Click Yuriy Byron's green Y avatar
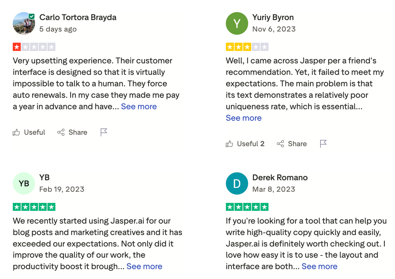Image resolution: width=395 pixels, height=279 pixels. (x=237, y=23)
